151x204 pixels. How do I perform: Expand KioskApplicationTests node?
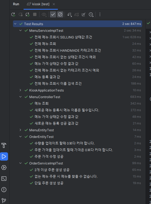point(20,90)
